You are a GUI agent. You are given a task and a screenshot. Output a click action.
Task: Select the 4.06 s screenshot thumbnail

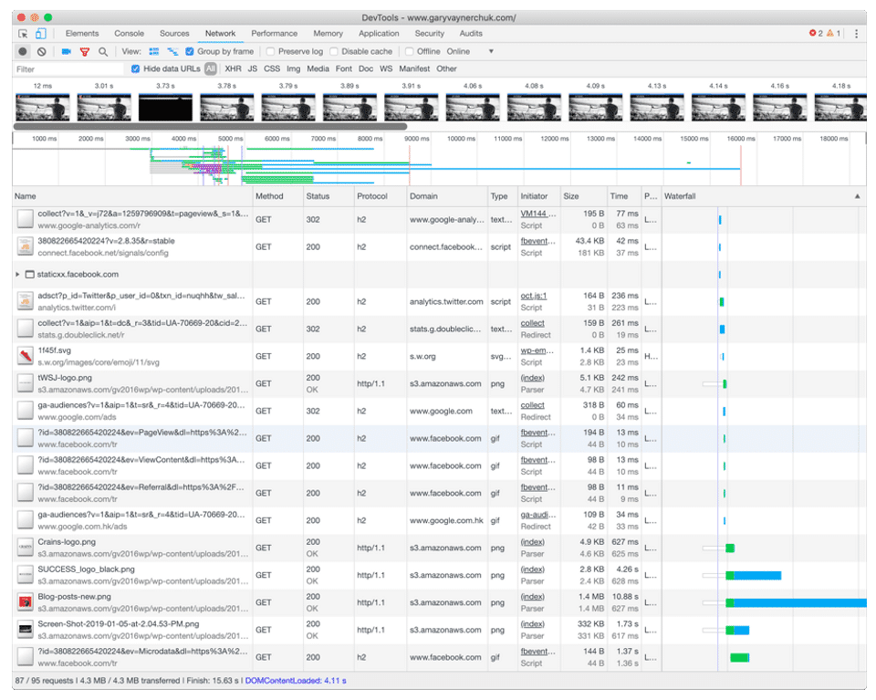pyautogui.click(x=473, y=108)
